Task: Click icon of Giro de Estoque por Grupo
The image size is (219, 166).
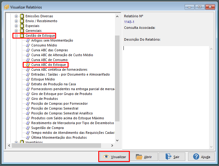Action: click(x=28, y=94)
